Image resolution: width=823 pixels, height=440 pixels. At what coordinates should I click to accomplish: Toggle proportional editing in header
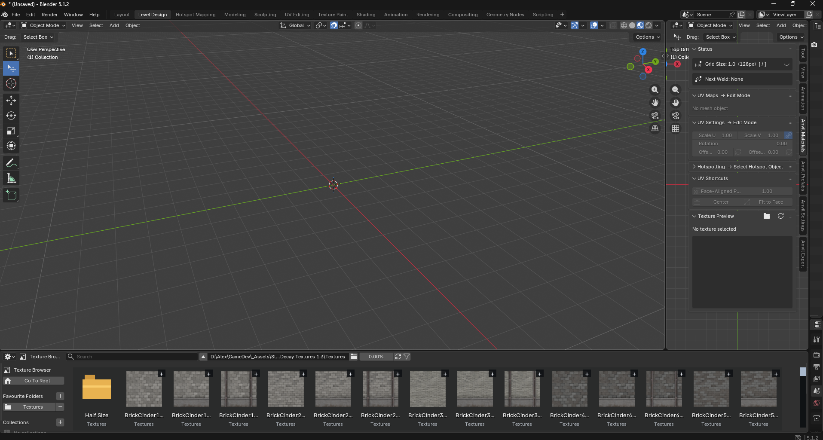tap(358, 25)
